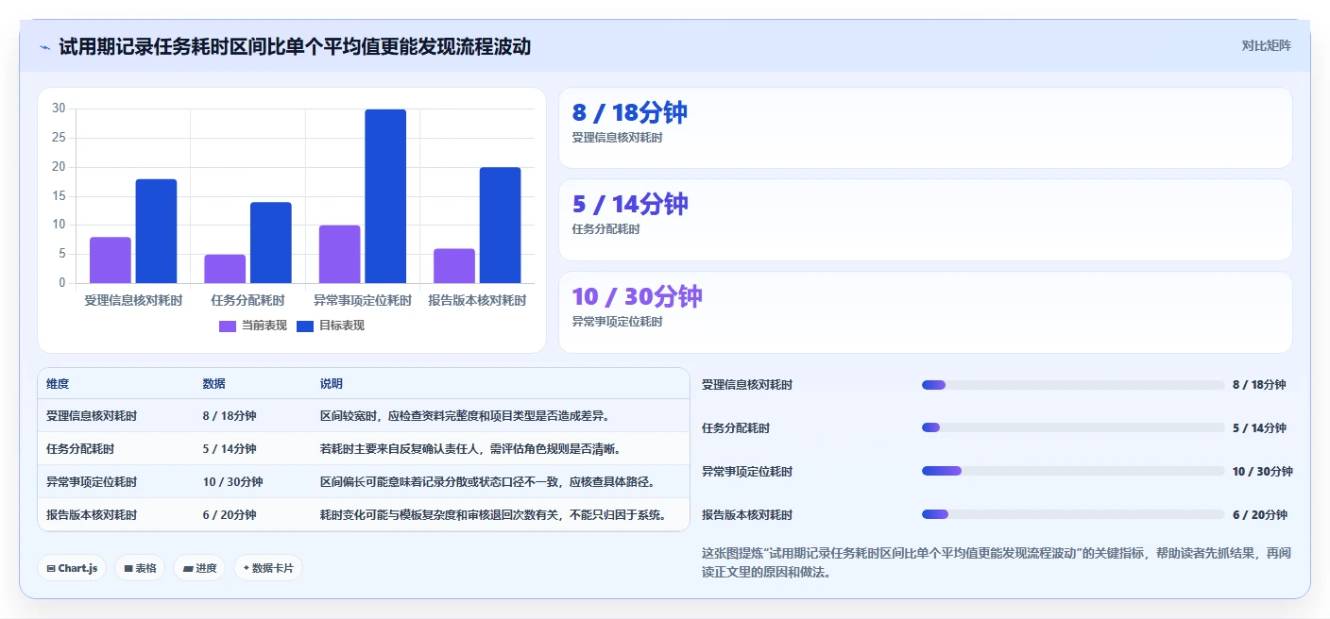Viewport: 1330px width, 619px height.
Task: Click chart x-axis label 任务分配耗时
Action: click(x=247, y=301)
